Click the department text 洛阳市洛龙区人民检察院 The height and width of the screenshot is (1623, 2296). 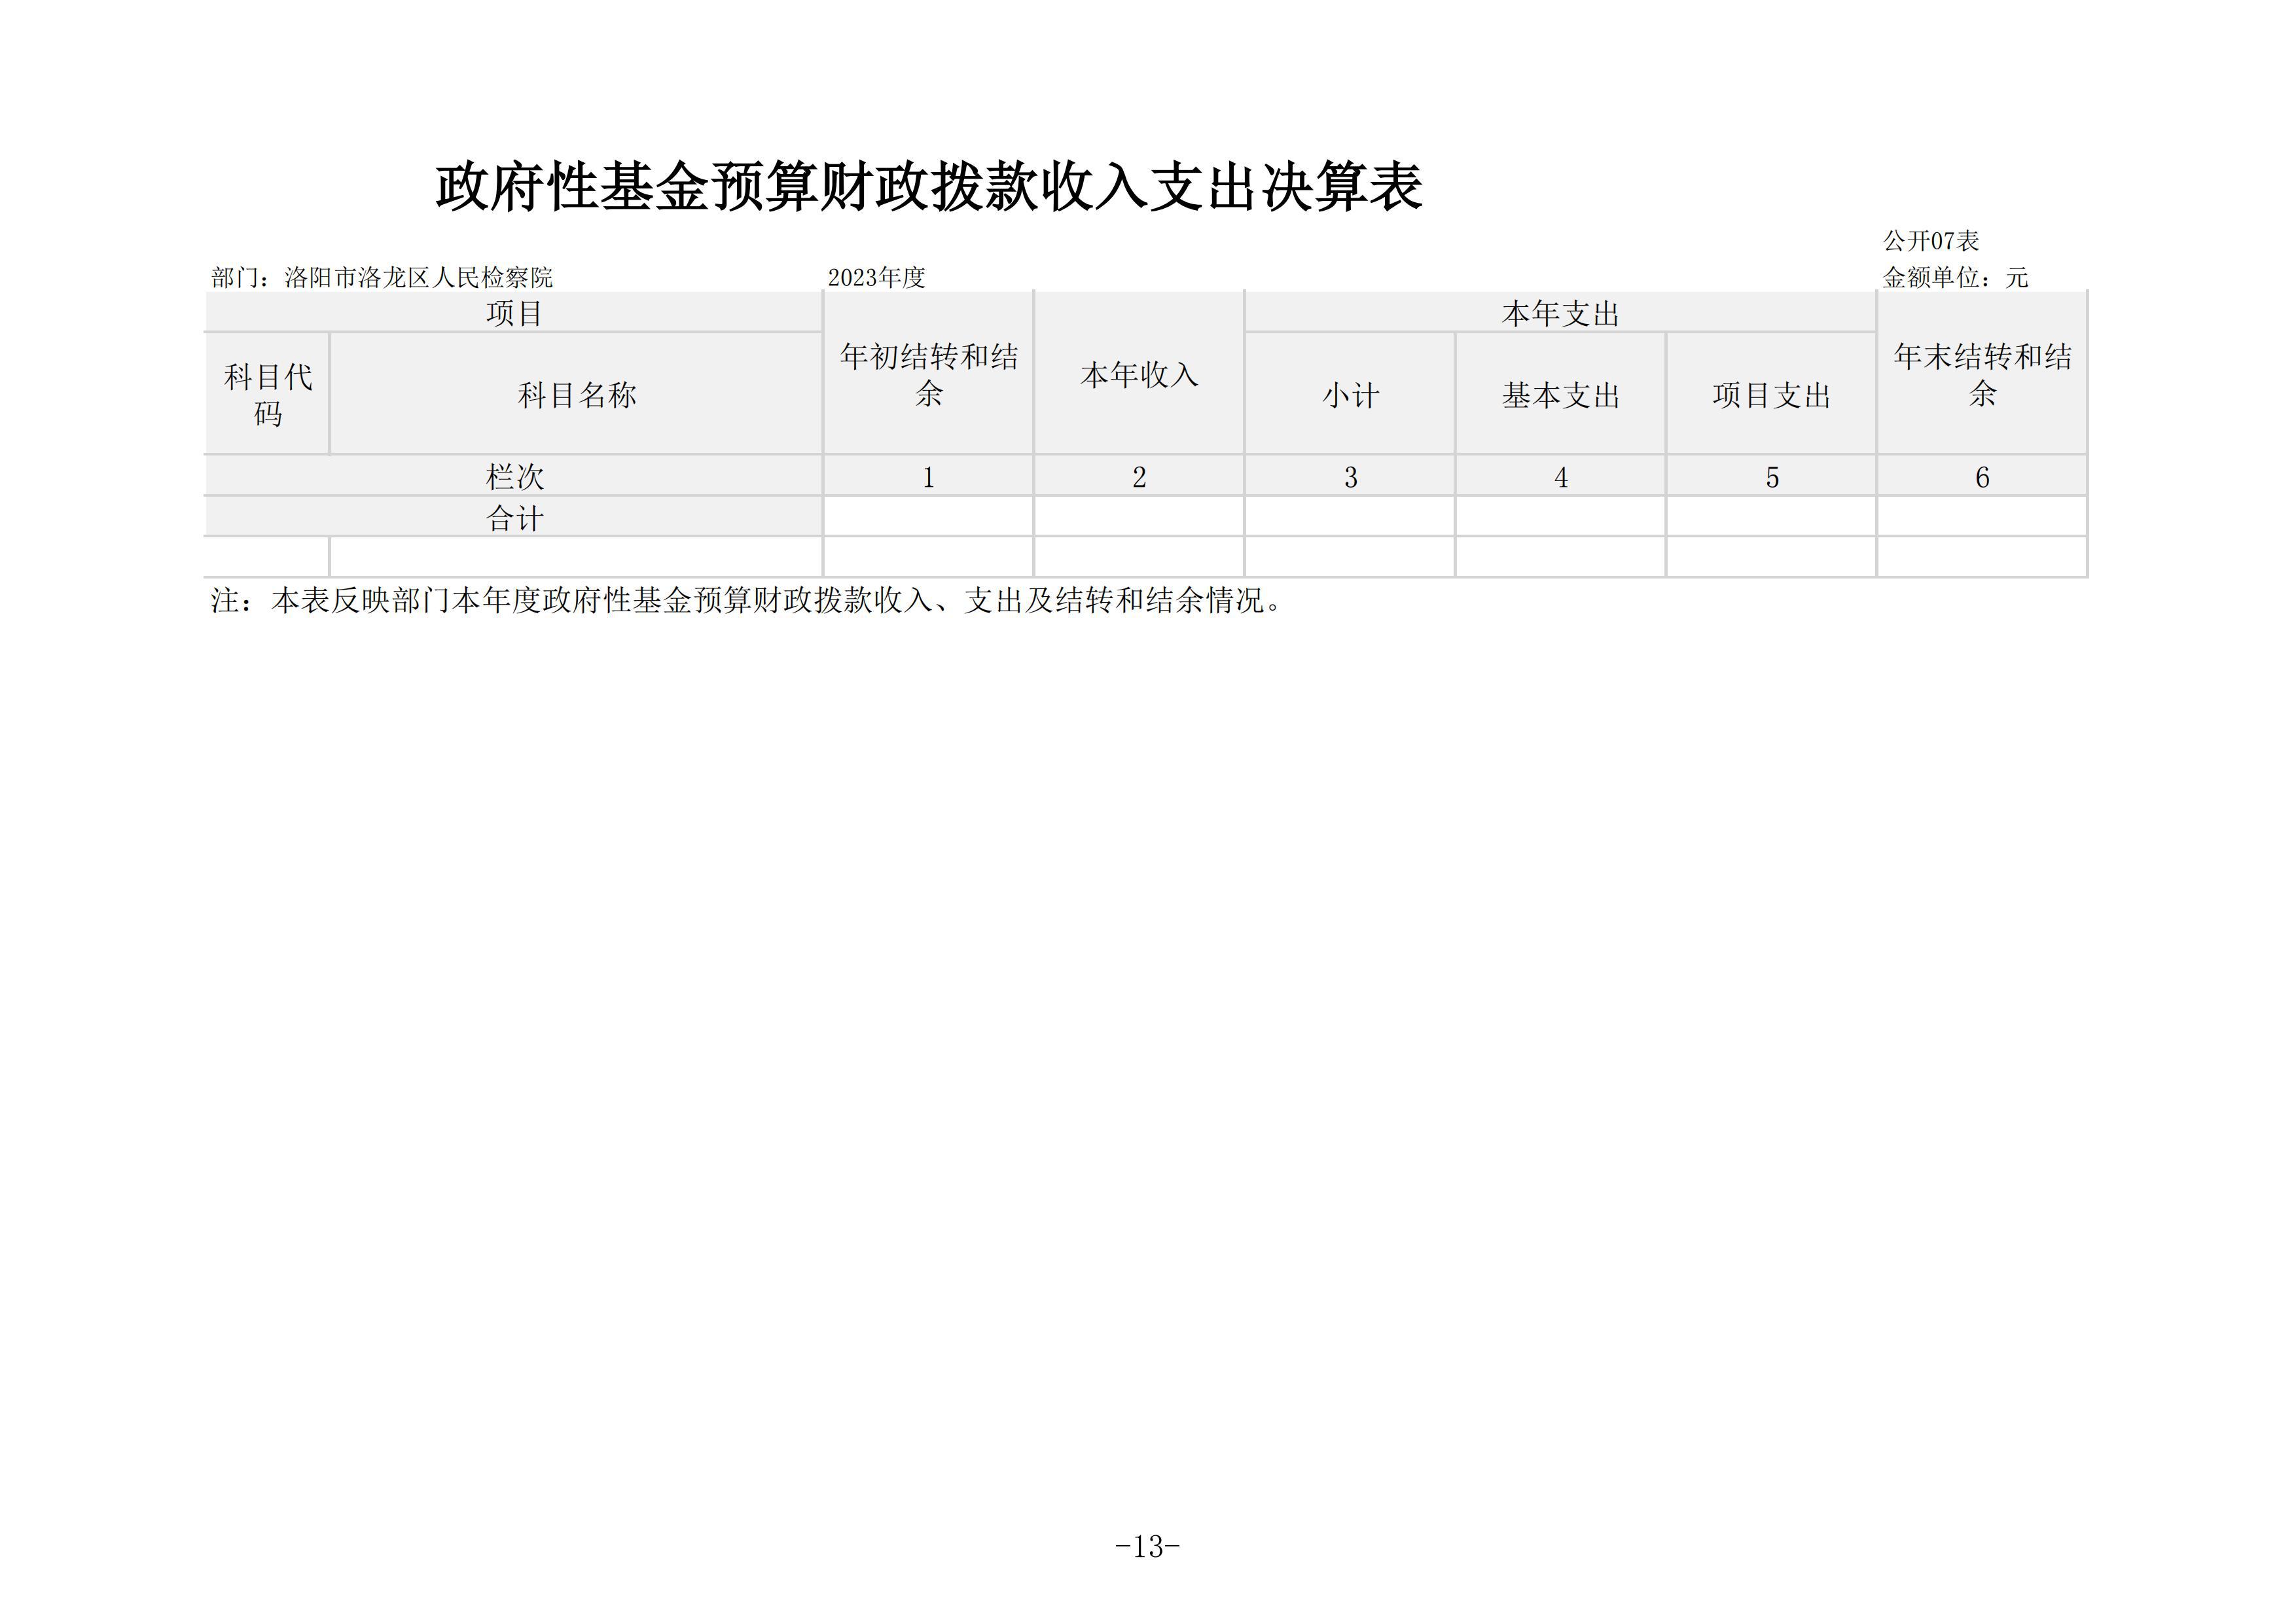(419, 277)
